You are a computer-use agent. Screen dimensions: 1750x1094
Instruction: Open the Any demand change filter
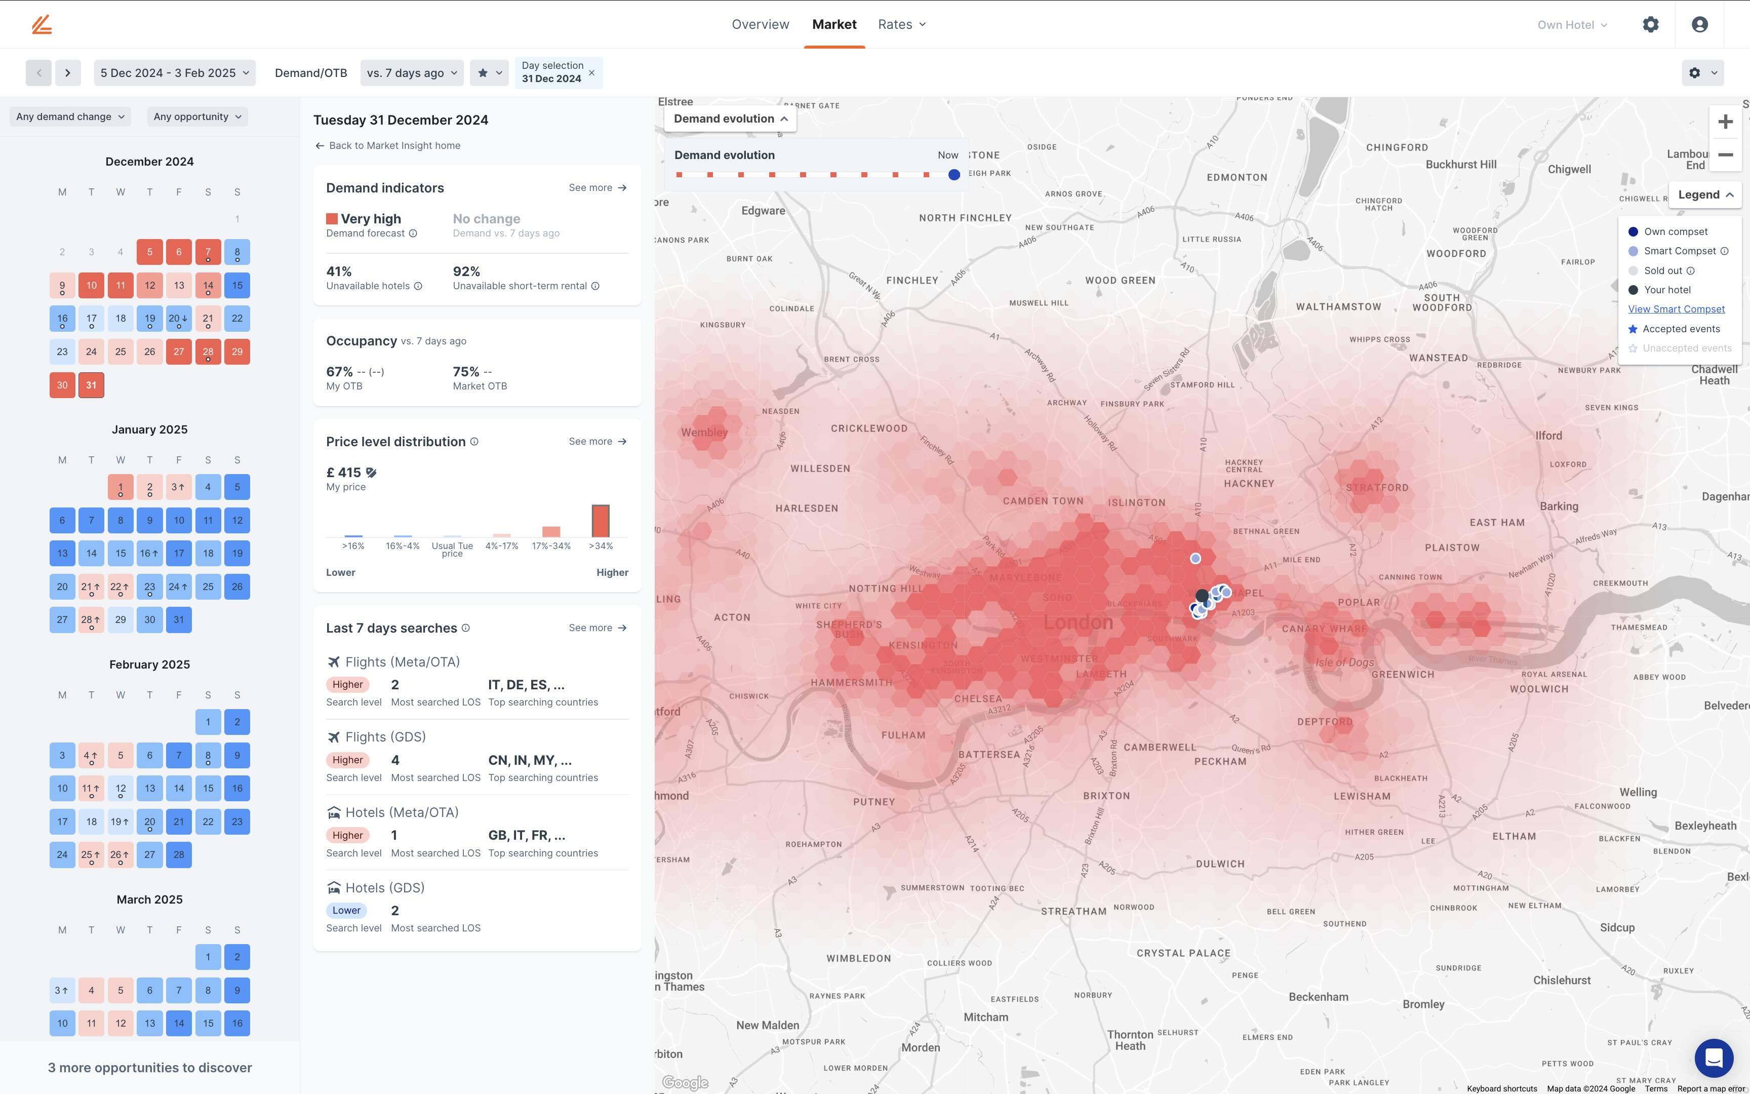pyautogui.click(x=70, y=116)
